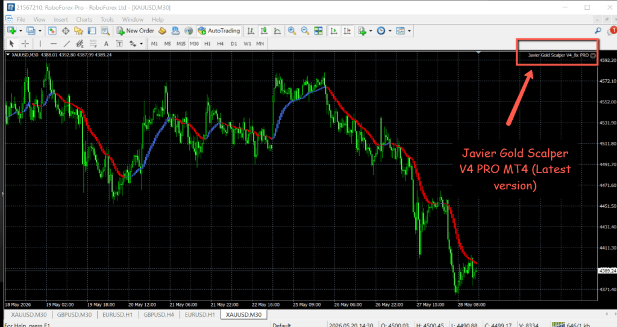Open the New Chart dropdown arrow
This screenshot has height=327, width=617.
point(20,31)
